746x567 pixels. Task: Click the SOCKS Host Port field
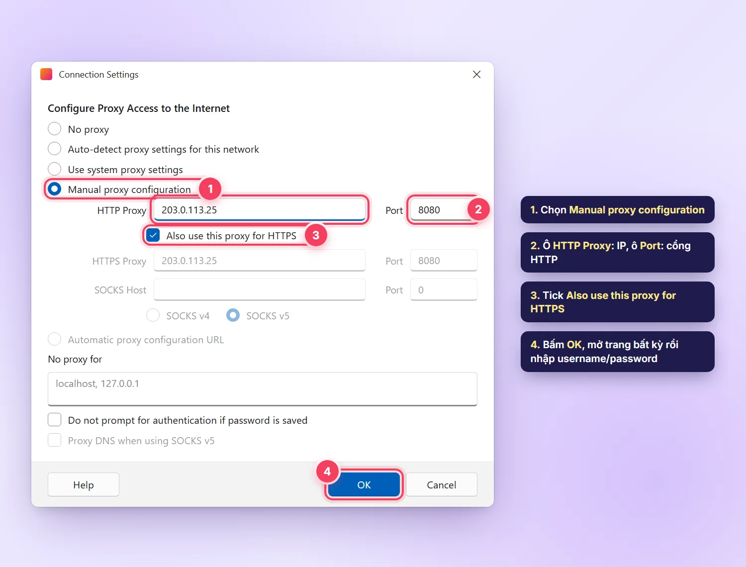click(444, 289)
